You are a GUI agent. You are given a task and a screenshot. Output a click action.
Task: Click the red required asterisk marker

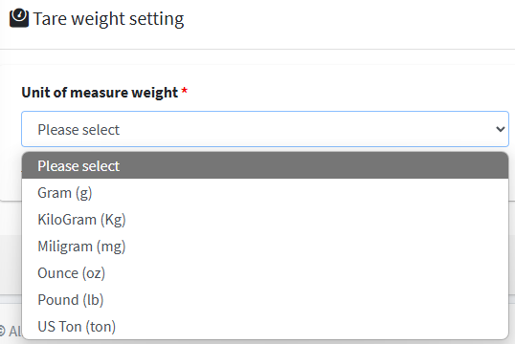pos(185,91)
